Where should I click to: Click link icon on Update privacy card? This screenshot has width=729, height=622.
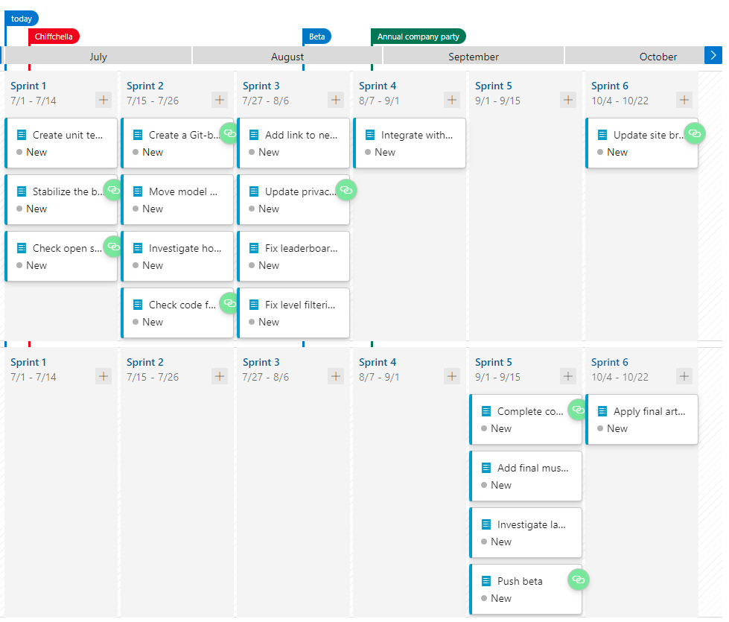pos(346,190)
